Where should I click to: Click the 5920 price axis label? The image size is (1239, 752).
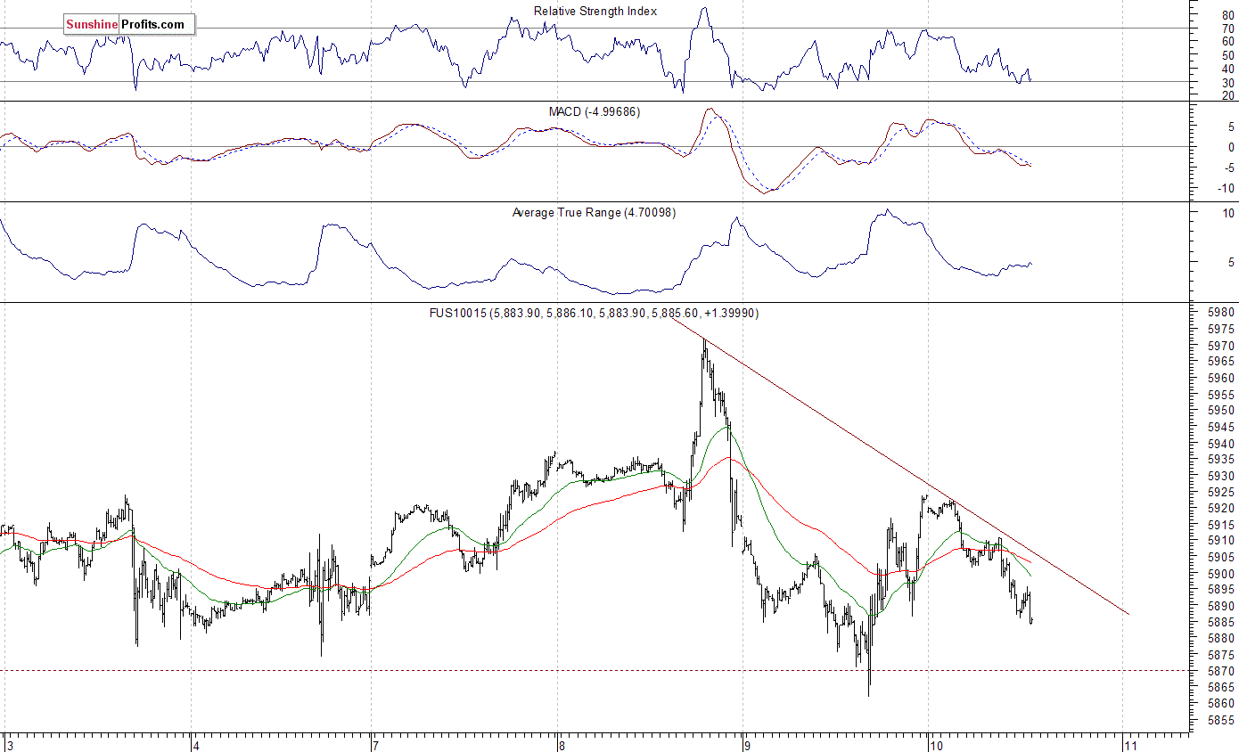[1221, 509]
